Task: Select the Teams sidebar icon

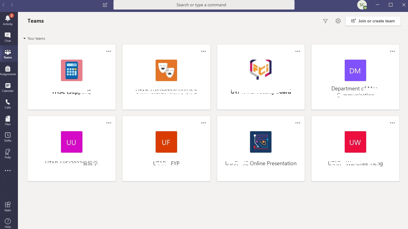Action: point(8,54)
